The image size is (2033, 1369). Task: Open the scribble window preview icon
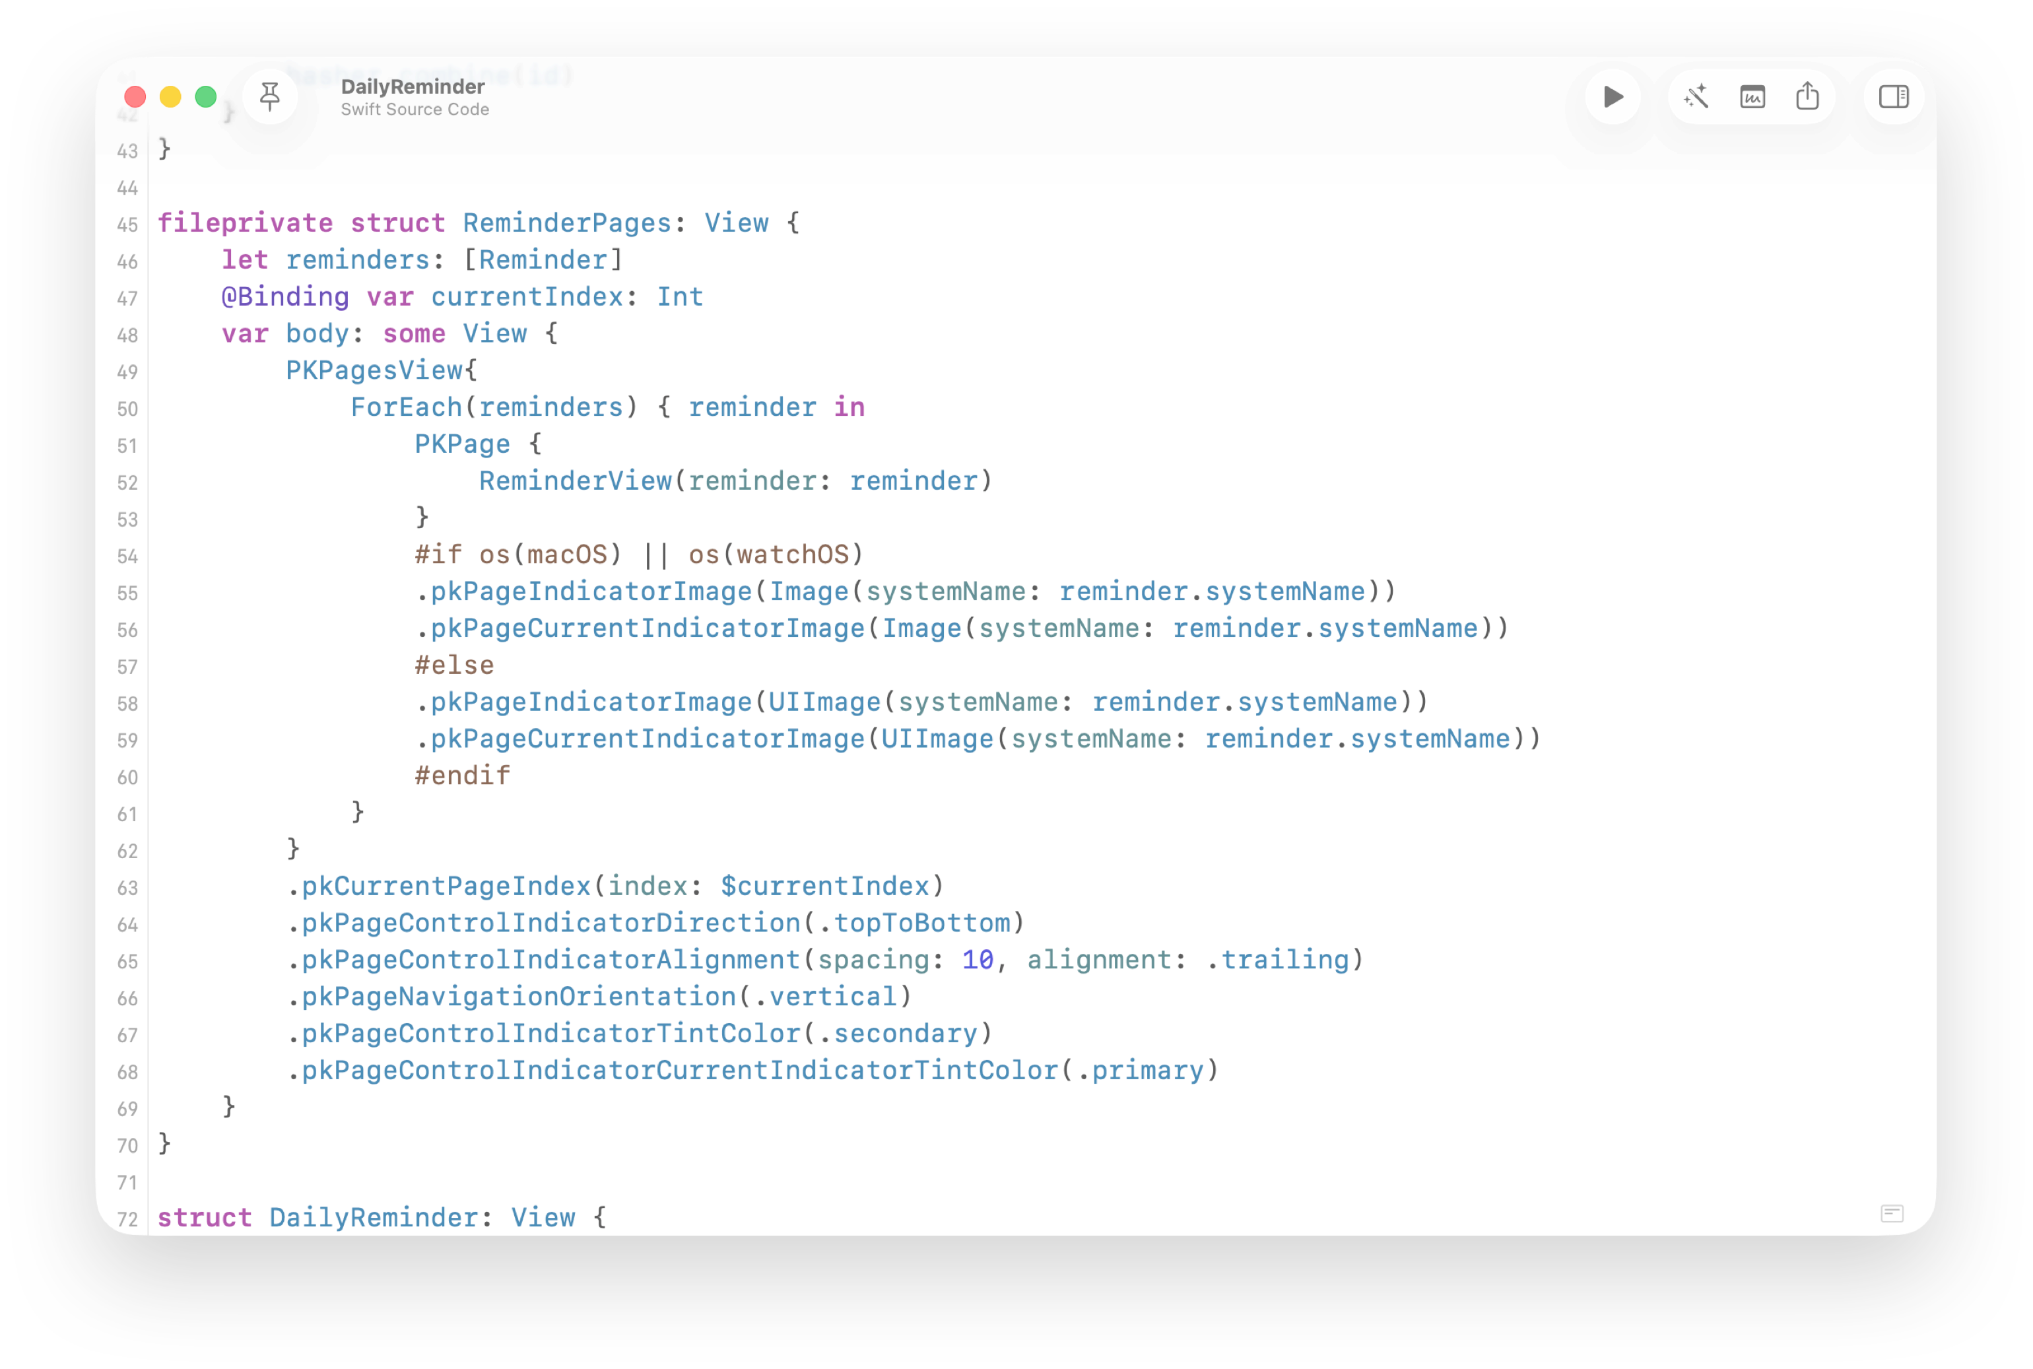click(x=1752, y=97)
